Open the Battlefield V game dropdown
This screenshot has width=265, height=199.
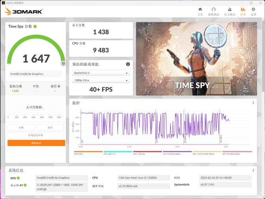coord(101,73)
